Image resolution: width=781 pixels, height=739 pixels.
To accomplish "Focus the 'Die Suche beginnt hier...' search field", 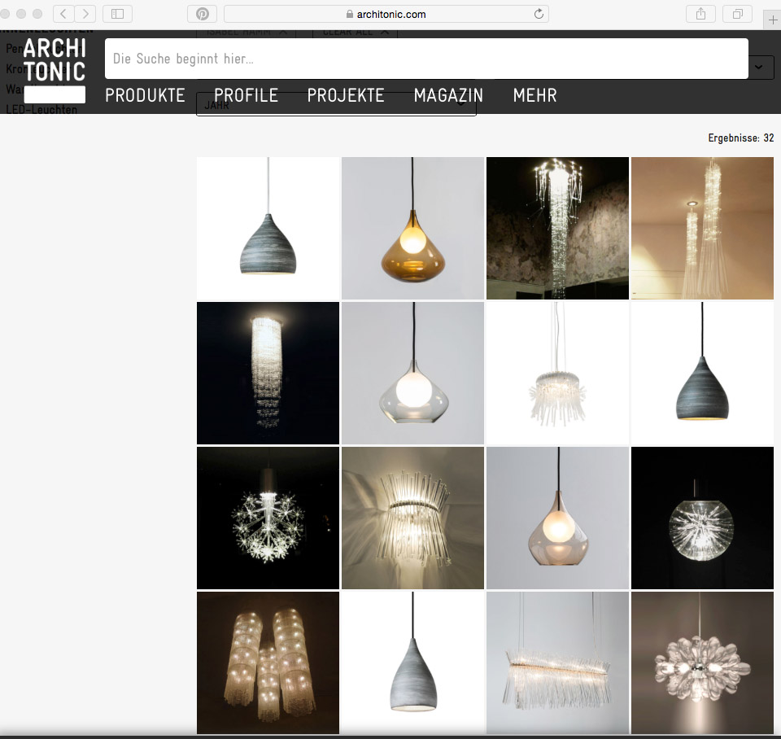I will (426, 59).
